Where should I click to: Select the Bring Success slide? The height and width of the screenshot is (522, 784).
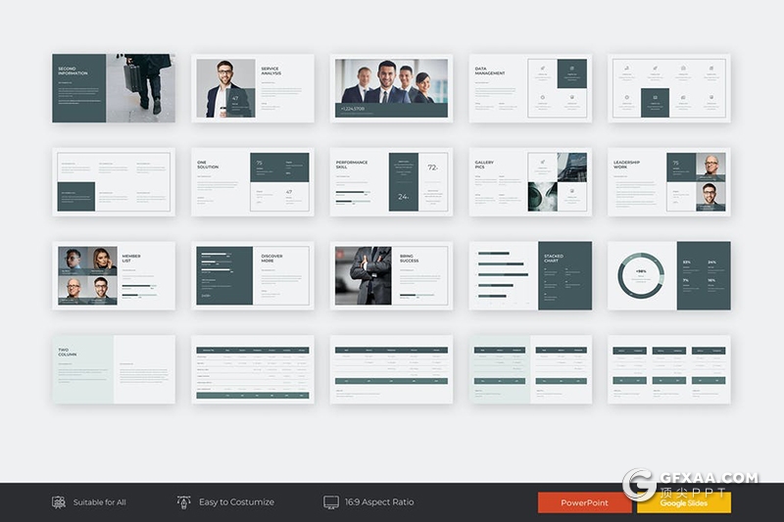click(391, 275)
